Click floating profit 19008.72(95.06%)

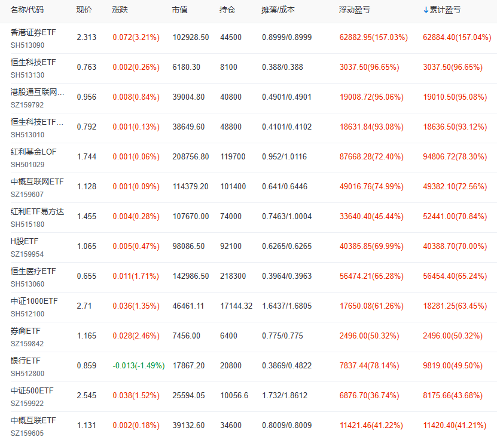pos(371,97)
